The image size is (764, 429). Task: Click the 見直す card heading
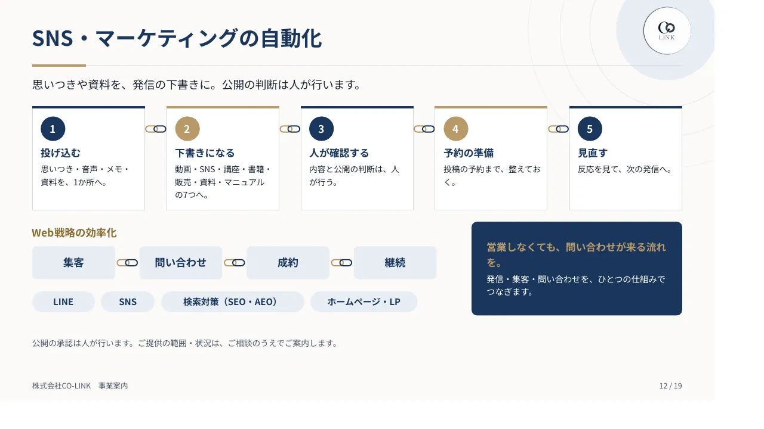(x=593, y=153)
